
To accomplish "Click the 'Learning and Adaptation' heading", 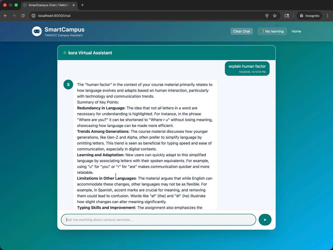I will pos(100,155).
